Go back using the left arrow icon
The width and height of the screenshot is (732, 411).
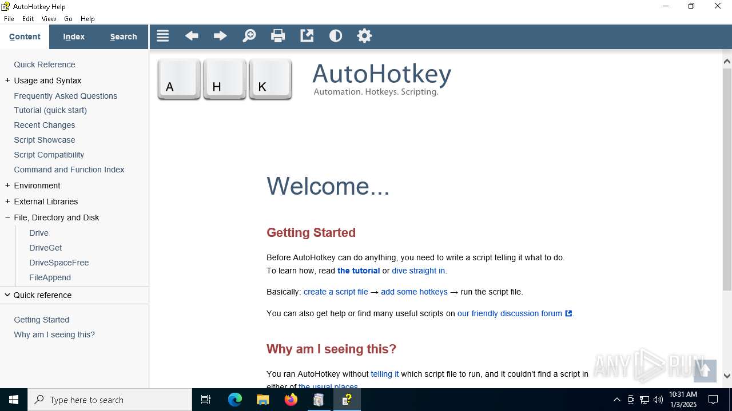tap(192, 36)
